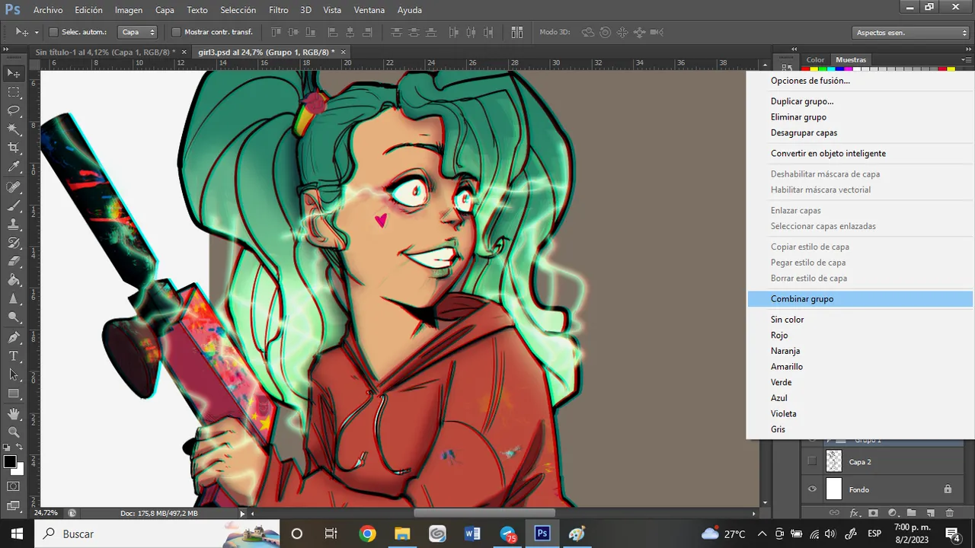
Task: Click the horizontal canvas scrollbar
Action: (485, 513)
